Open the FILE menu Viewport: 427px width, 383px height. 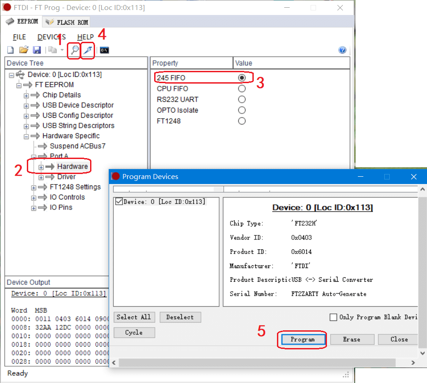point(20,37)
